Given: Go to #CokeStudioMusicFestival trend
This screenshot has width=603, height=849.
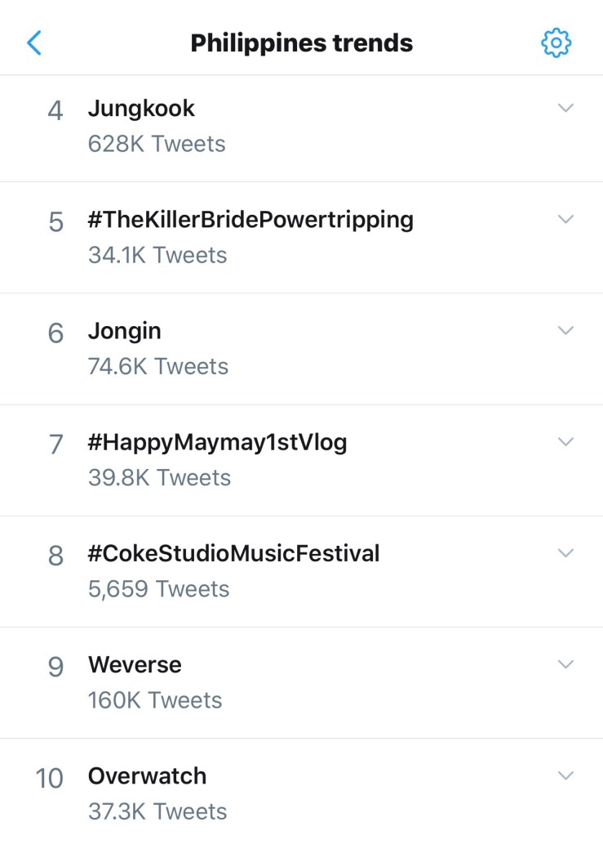Looking at the screenshot, I should pyautogui.click(x=233, y=553).
